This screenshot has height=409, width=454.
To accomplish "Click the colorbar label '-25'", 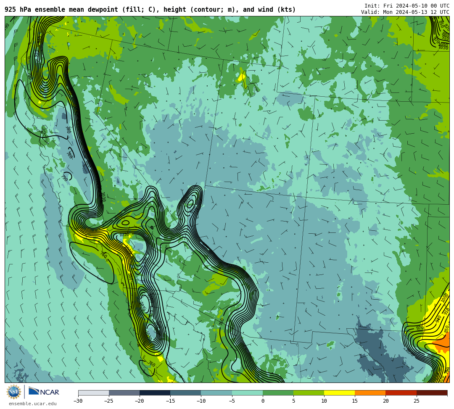I will coord(109,401).
